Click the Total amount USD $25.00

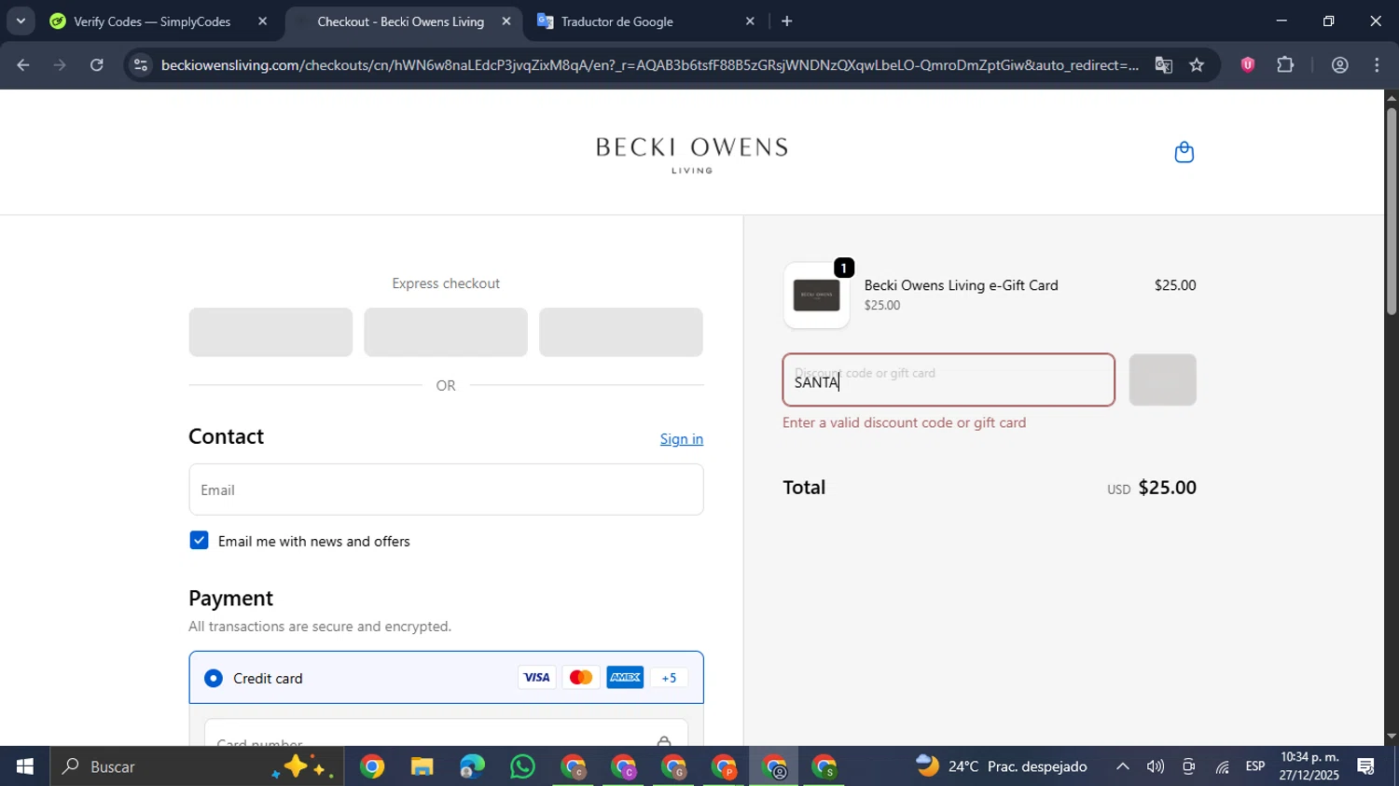point(1152,488)
